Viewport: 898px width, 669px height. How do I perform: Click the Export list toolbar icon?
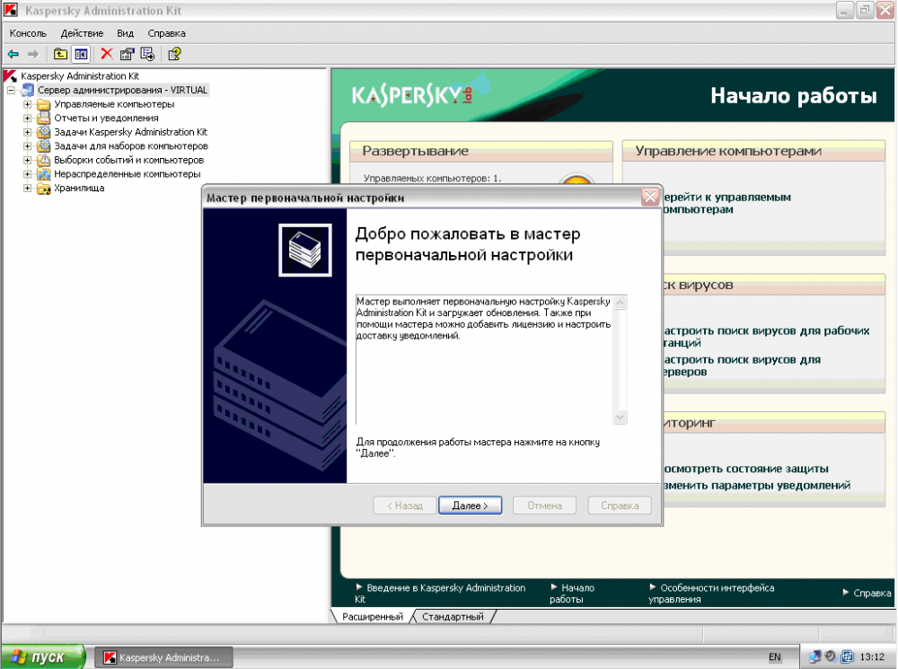coord(148,54)
